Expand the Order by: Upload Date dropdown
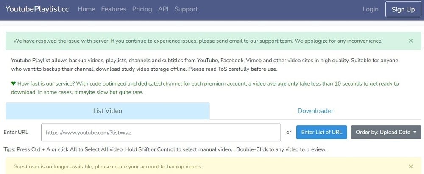The height and width of the screenshot is (174, 424). tap(386, 132)
